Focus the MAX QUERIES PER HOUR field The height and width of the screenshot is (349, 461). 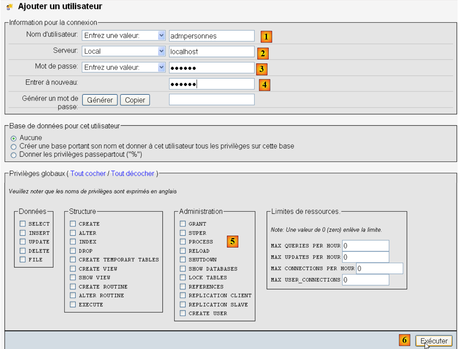(365, 246)
